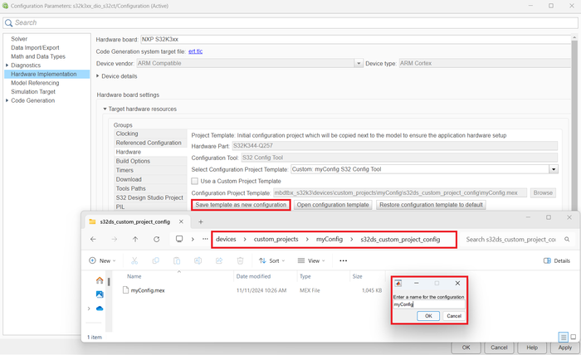This screenshot has height=355, width=581.
Task: Open the ert.tlc system target file link
Action: (195, 51)
